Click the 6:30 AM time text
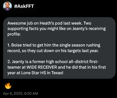117x98 pixels. click(31, 93)
